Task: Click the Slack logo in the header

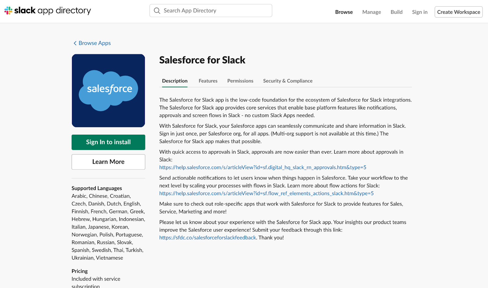Action: pos(8,10)
